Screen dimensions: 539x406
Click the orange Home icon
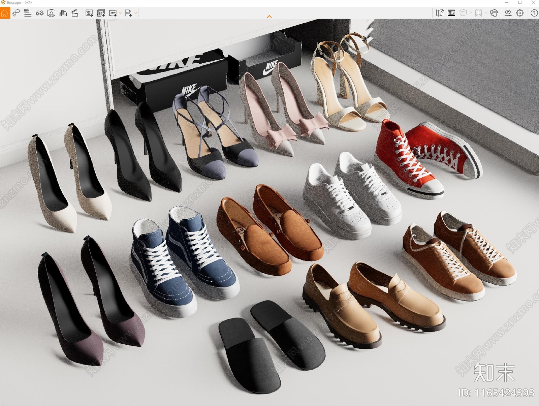[5, 13]
